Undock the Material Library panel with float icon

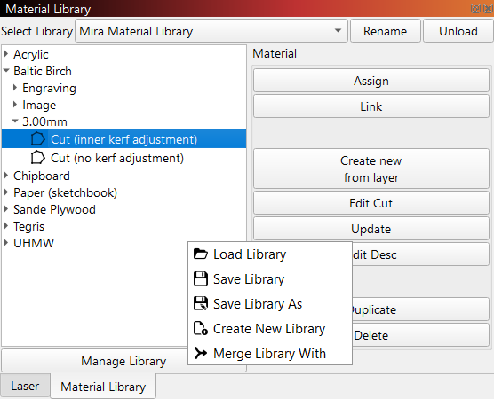coord(475,8)
